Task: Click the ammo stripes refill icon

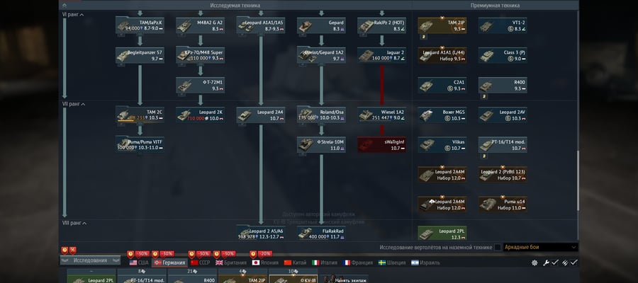Action: pos(565,262)
